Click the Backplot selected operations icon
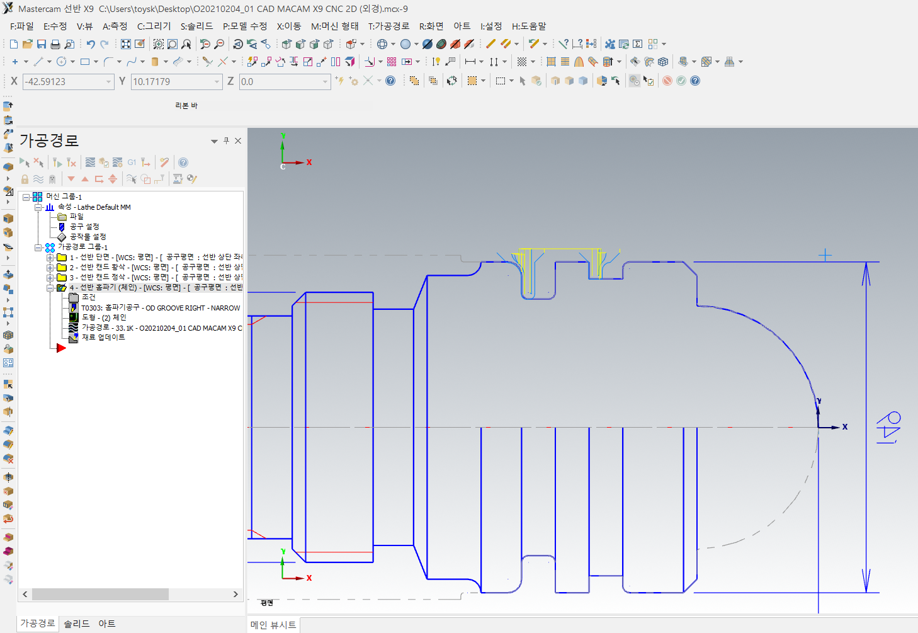This screenshot has height=633, width=918. (x=90, y=163)
